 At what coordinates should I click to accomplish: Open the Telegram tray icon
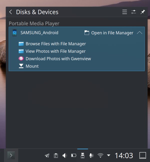[x=47, y=155]
